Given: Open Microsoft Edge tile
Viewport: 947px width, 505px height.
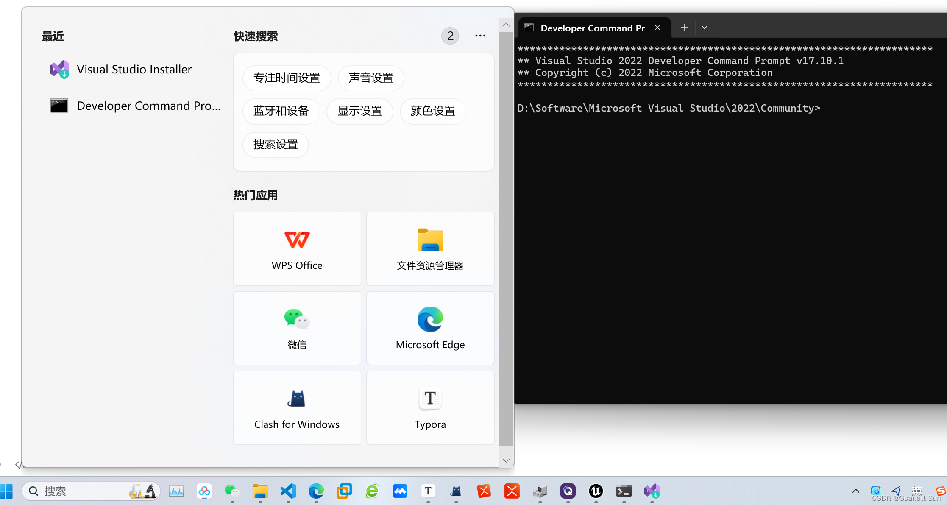Looking at the screenshot, I should [x=430, y=328].
